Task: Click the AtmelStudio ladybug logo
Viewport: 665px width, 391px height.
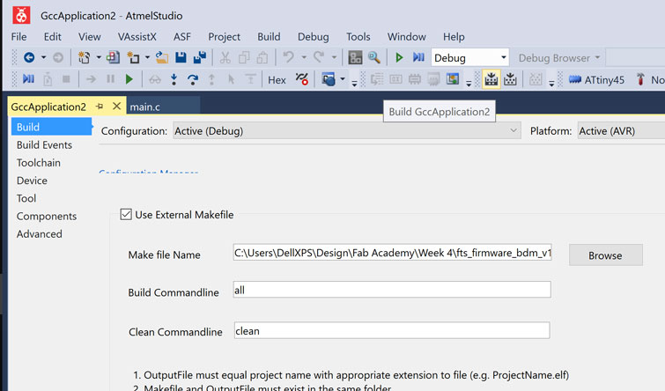Action: pos(21,15)
